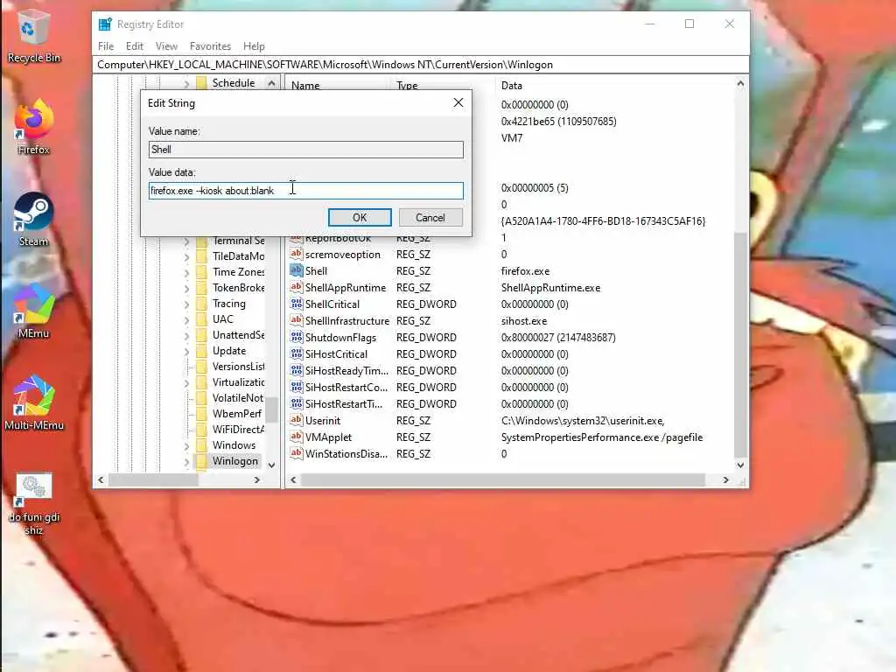The image size is (896, 672).
Task: Expand the Winlogon tree key
Action: (186, 462)
